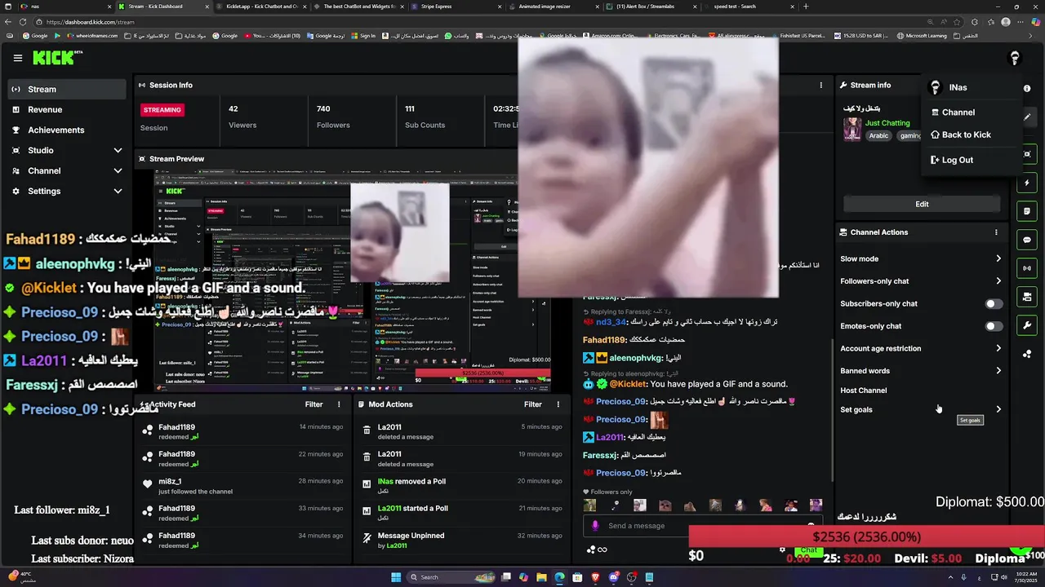The height and width of the screenshot is (587, 1045).
Task: Choose Back to Kick in profile dropdown
Action: point(972,135)
